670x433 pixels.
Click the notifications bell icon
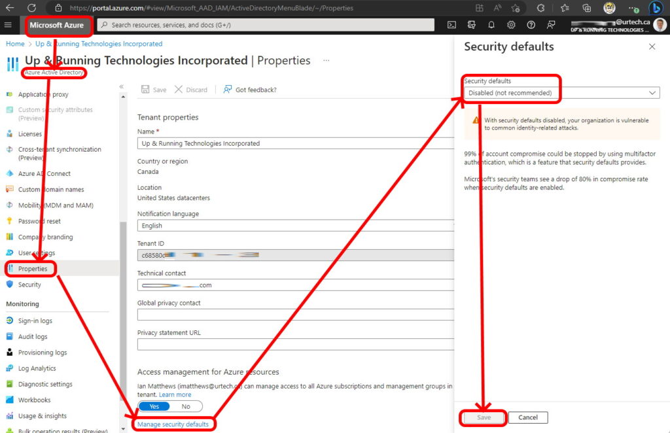[x=491, y=25]
